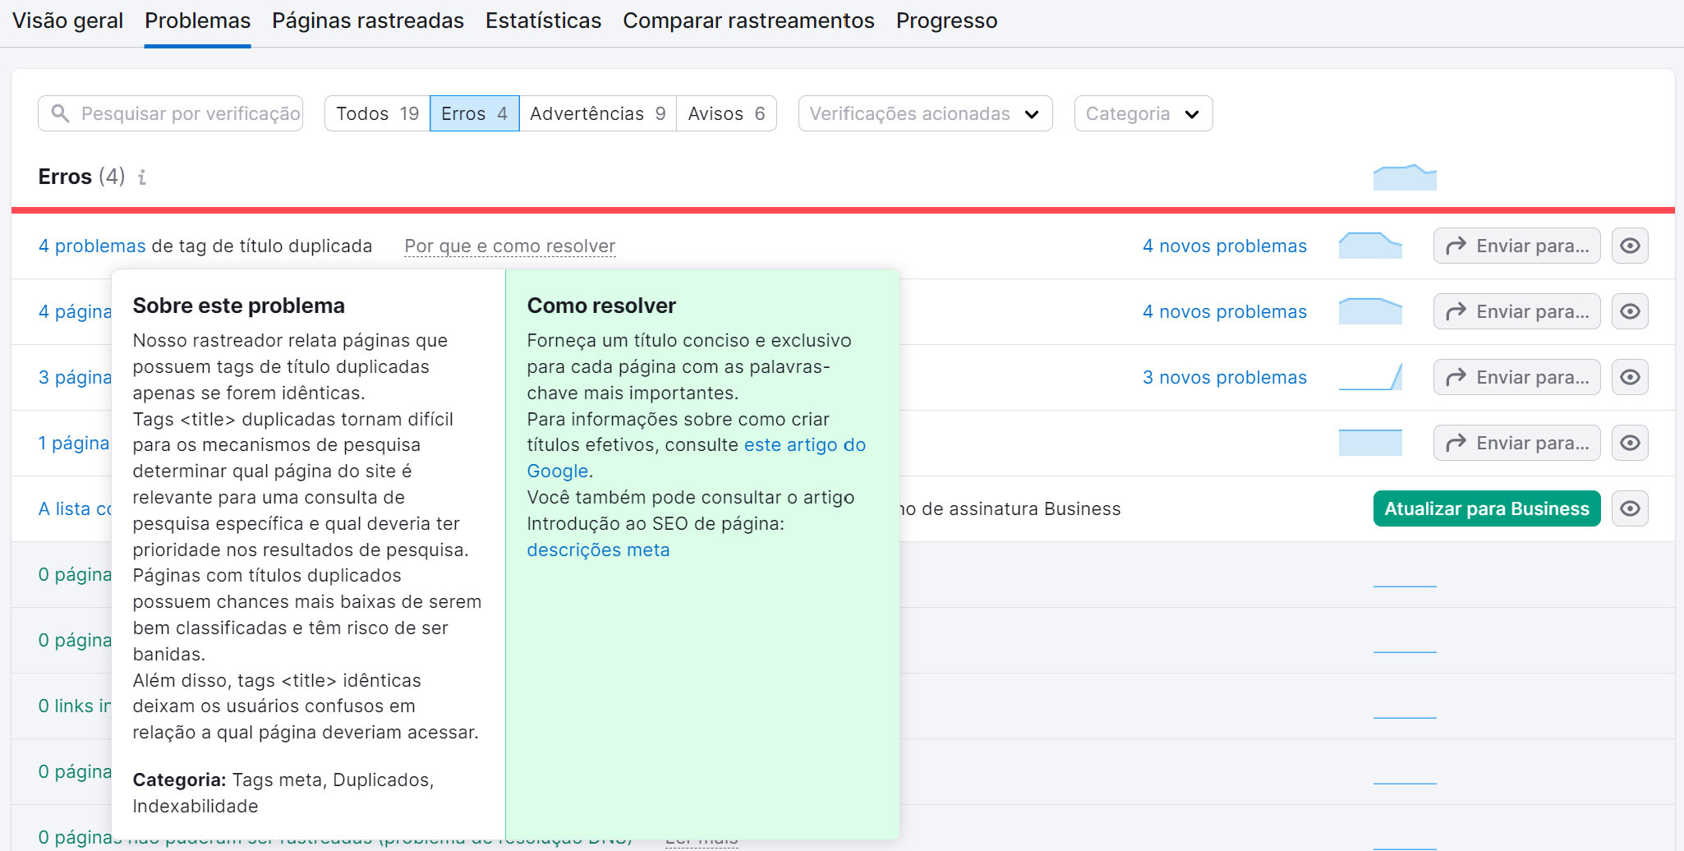Click the blue sparkline on the fourth error row
The height and width of the screenshot is (851, 1684).
pos(1370,443)
